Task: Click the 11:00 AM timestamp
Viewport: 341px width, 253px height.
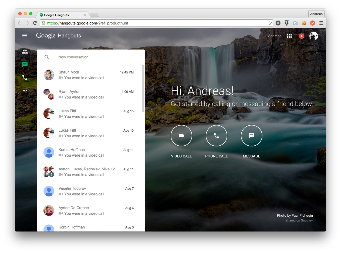Action: [127, 92]
